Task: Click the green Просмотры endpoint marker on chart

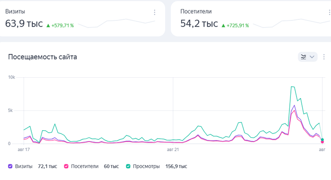Action: click(322, 140)
